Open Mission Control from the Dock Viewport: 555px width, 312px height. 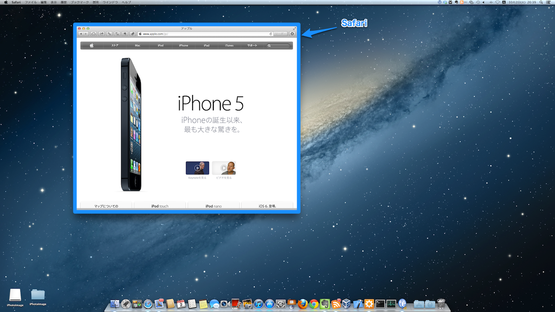click(137, 304)
